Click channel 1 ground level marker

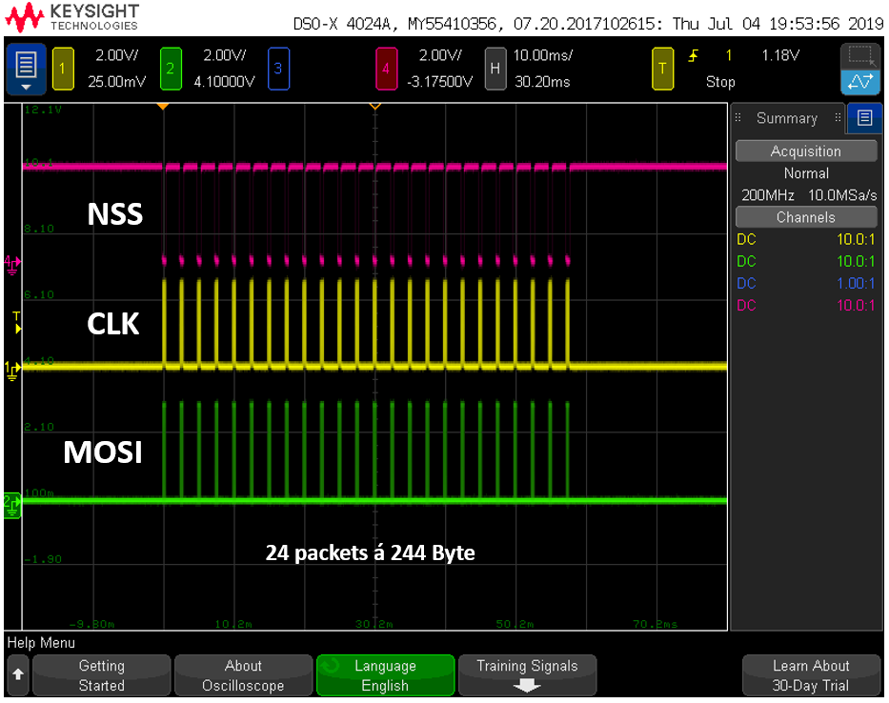click(x=11, y=371)
